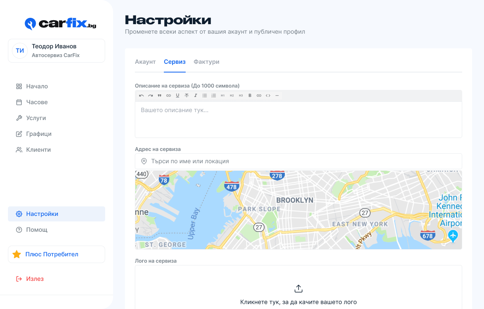The height and width of the screenshot is (309, 484).
Task: Toggle italic formatting
Action: (196, 95)
